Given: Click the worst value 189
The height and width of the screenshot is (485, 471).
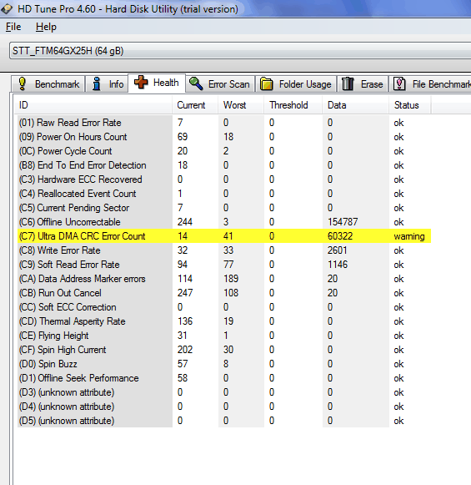Looking at the screenshot, I should [x=231, y=279].
